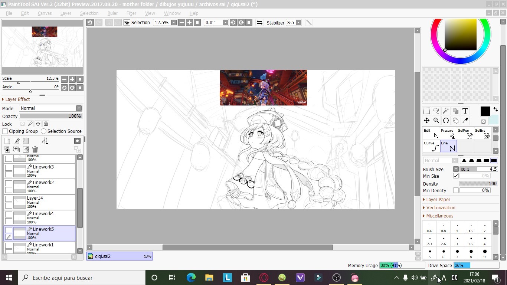
Task: Select the Rotate view tool
Action: point(446,121)
